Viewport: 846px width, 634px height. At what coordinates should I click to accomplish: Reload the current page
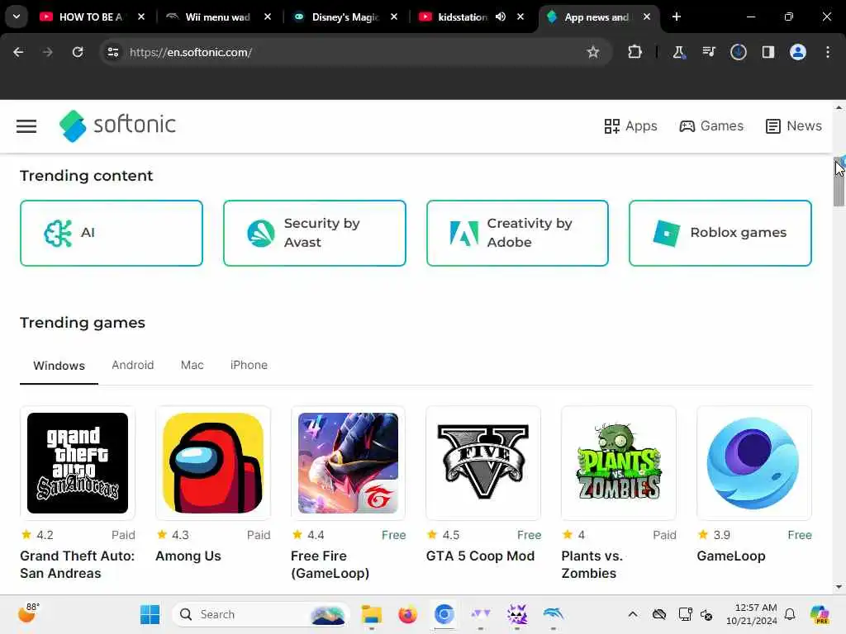click(78, 52)
